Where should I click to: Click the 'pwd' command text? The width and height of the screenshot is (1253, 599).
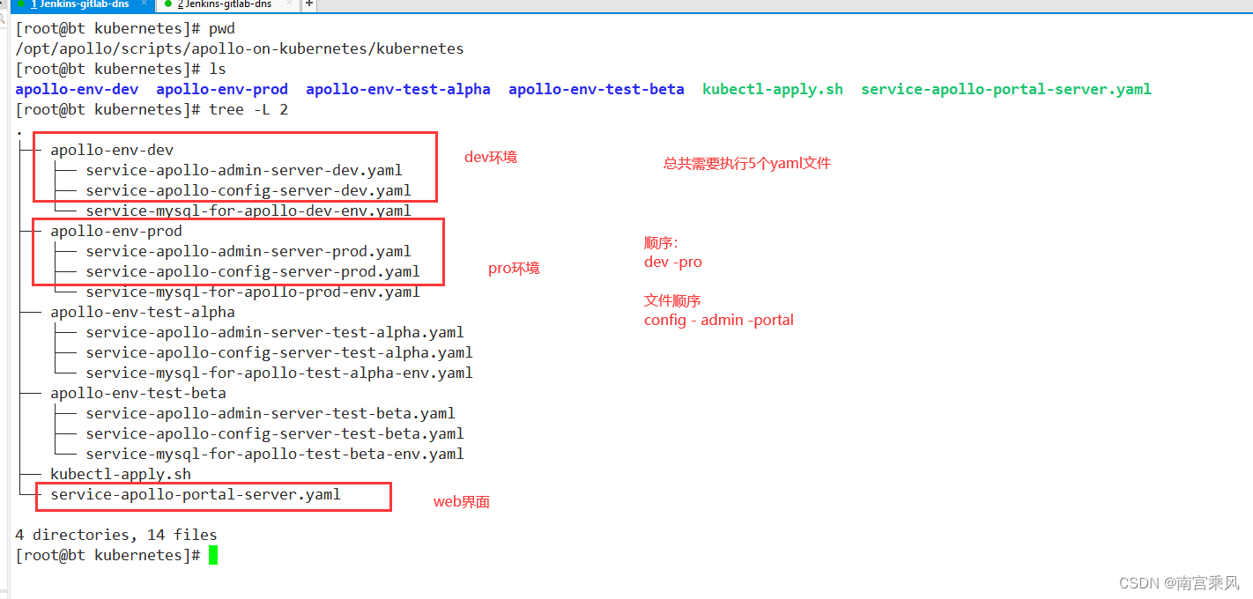(222, 28)
